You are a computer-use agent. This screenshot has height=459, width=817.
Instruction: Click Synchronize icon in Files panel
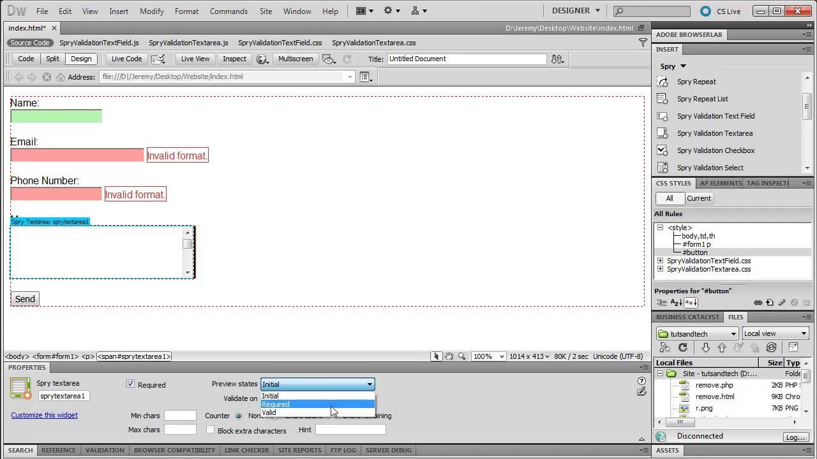pyautogui.click(x=772, y=347)
